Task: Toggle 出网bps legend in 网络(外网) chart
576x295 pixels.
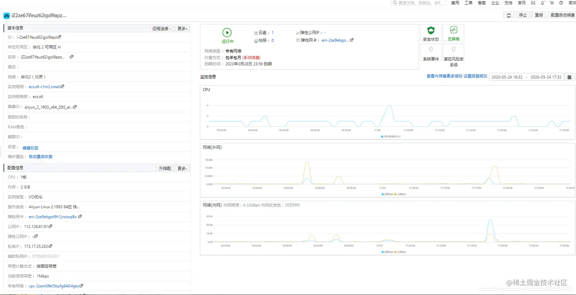Action: coord(387,194)
